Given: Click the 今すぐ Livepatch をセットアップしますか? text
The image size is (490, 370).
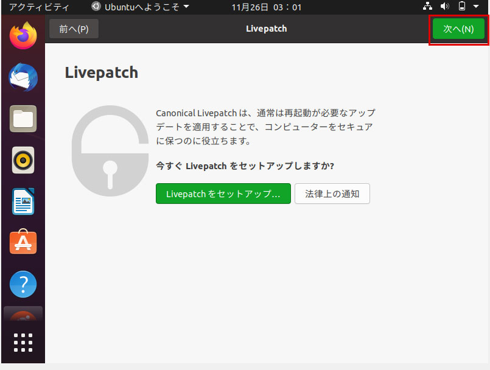Looking at the screenshot, I should [x=245, y=166].
